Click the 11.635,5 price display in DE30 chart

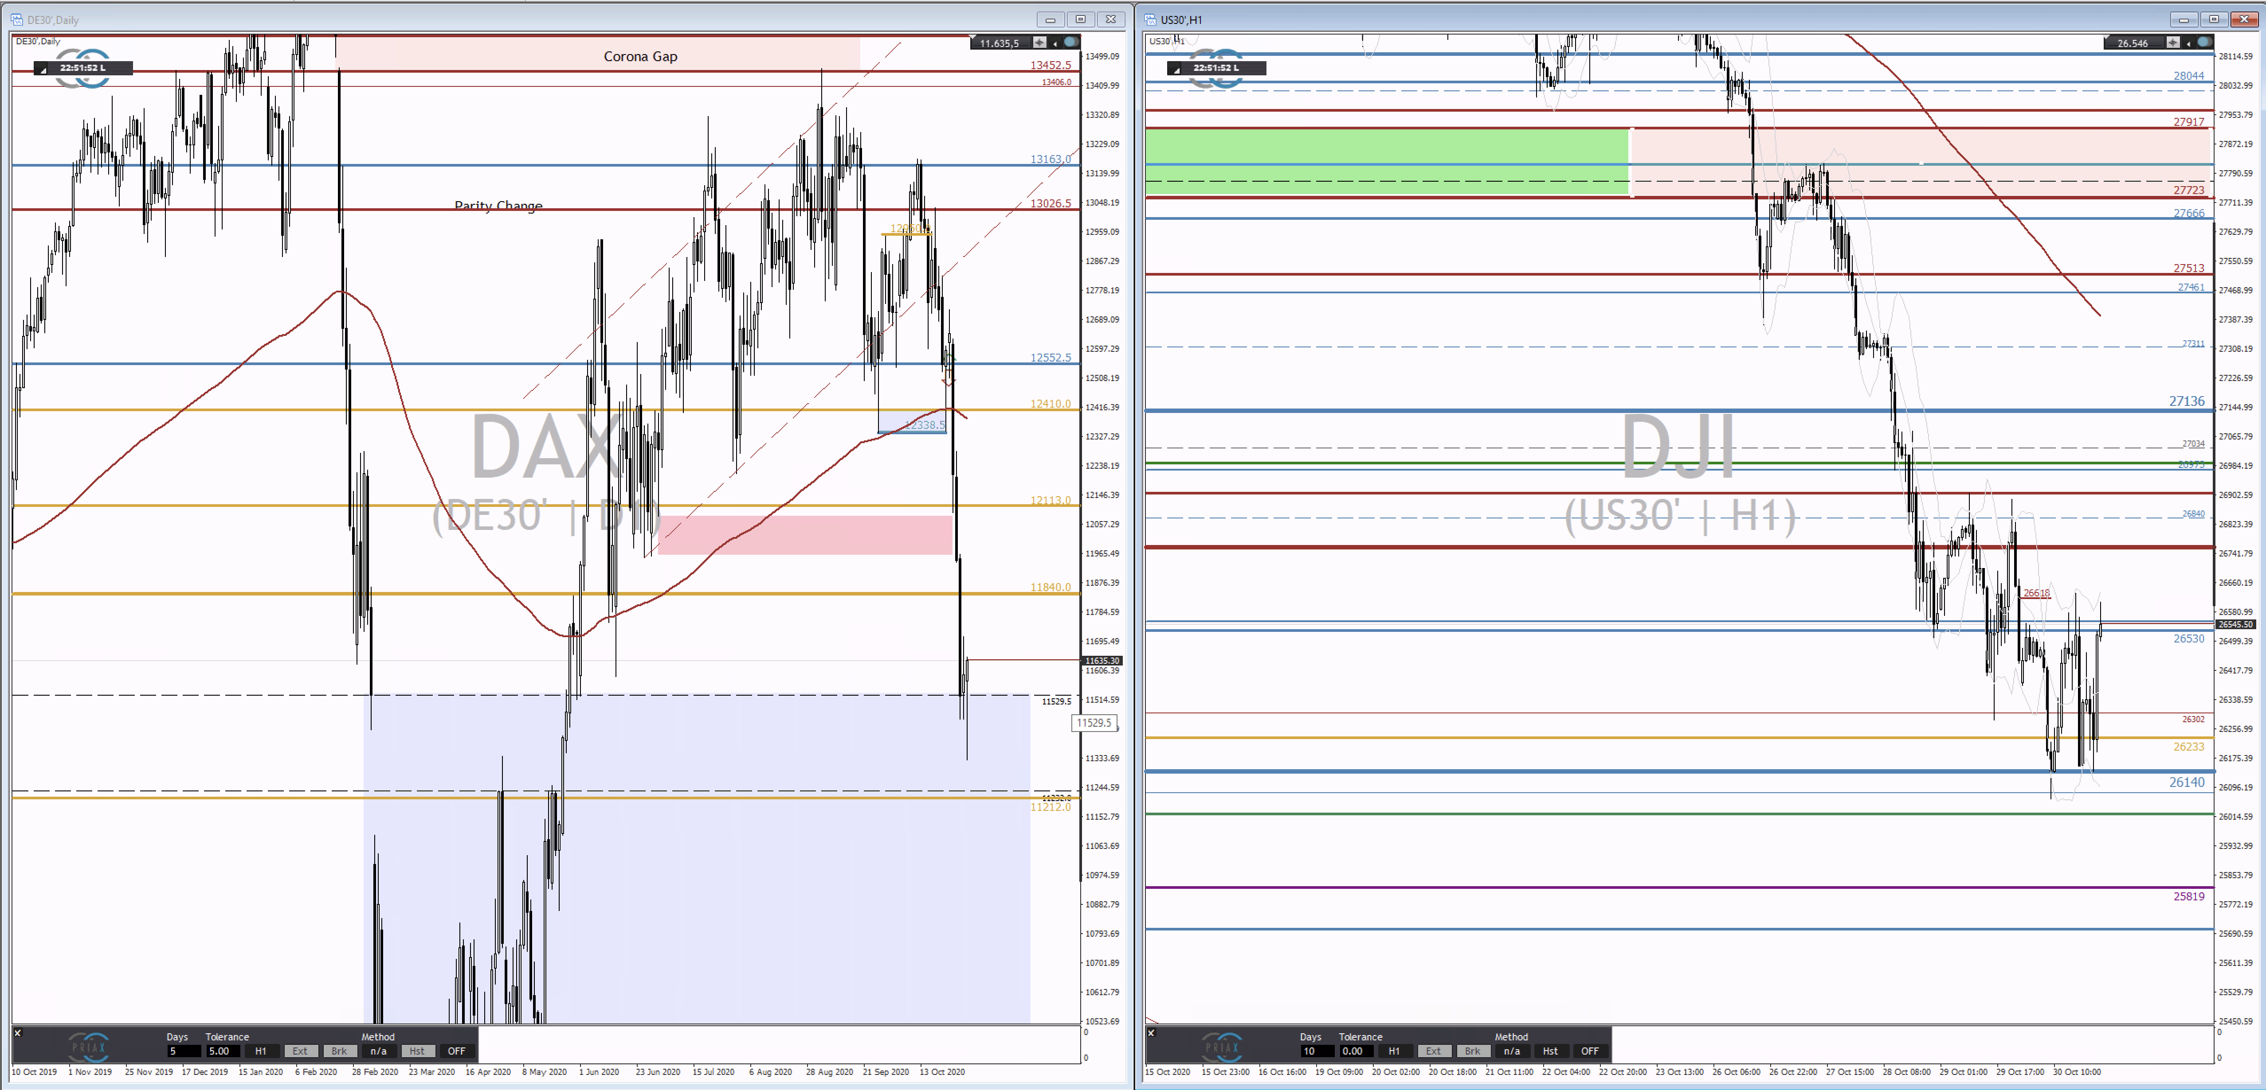pyautogui.click(x=1000, y=43)
